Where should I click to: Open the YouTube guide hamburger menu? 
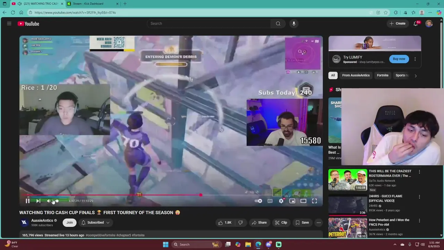tap(9, 24)
